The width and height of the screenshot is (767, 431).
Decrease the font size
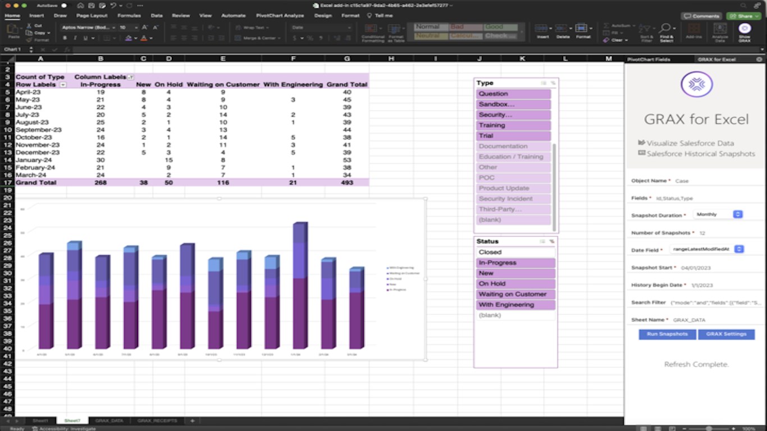pos(156,27)
